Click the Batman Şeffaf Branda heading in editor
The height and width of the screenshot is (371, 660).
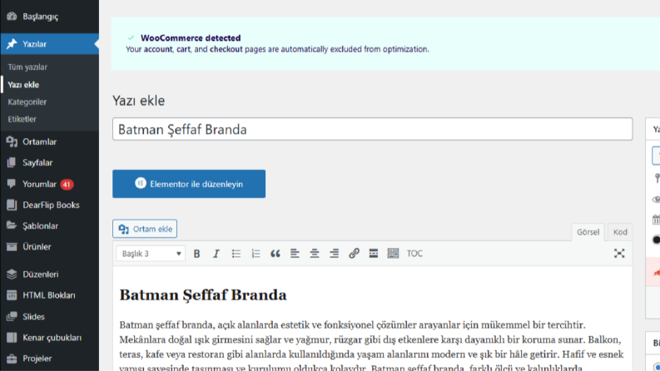click(203, 295)
